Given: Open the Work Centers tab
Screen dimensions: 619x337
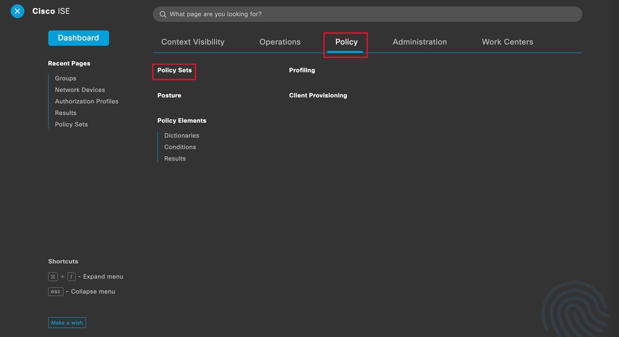Looking at the screenshot, I should point(507,42).
